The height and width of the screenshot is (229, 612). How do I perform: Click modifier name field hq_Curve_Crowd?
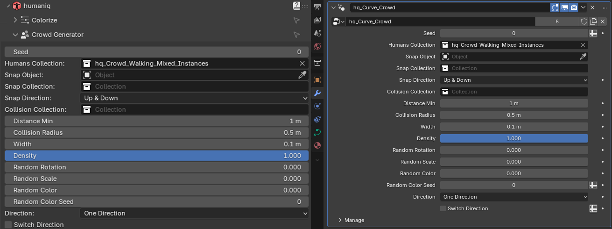pos(449,7)
